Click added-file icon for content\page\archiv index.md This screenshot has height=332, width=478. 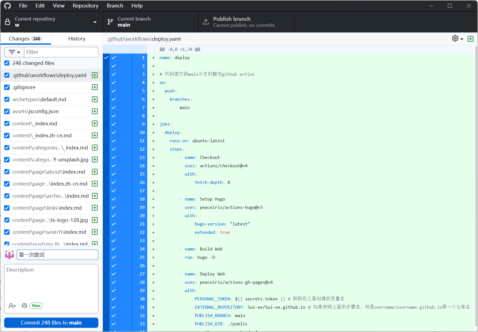pyautogui.click(x=95, y=196)
